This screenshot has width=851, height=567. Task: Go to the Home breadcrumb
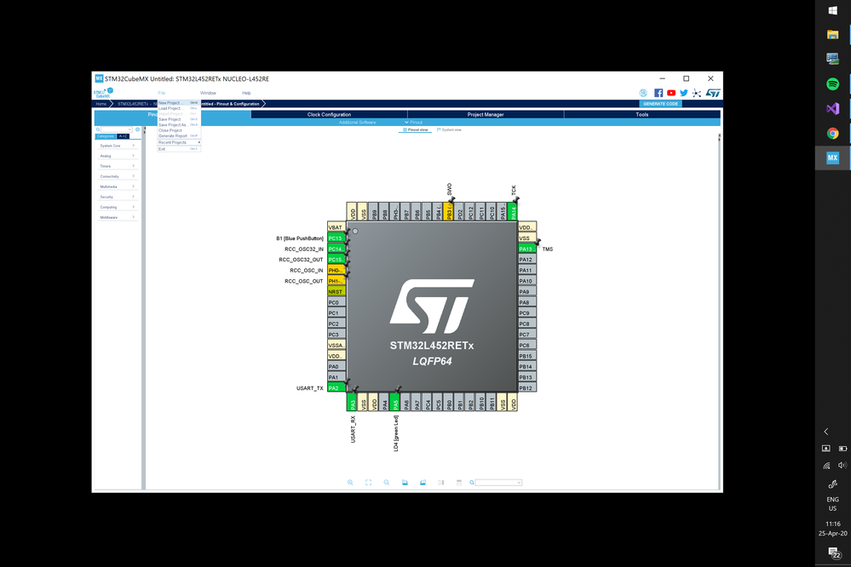(x=101, y=104)
